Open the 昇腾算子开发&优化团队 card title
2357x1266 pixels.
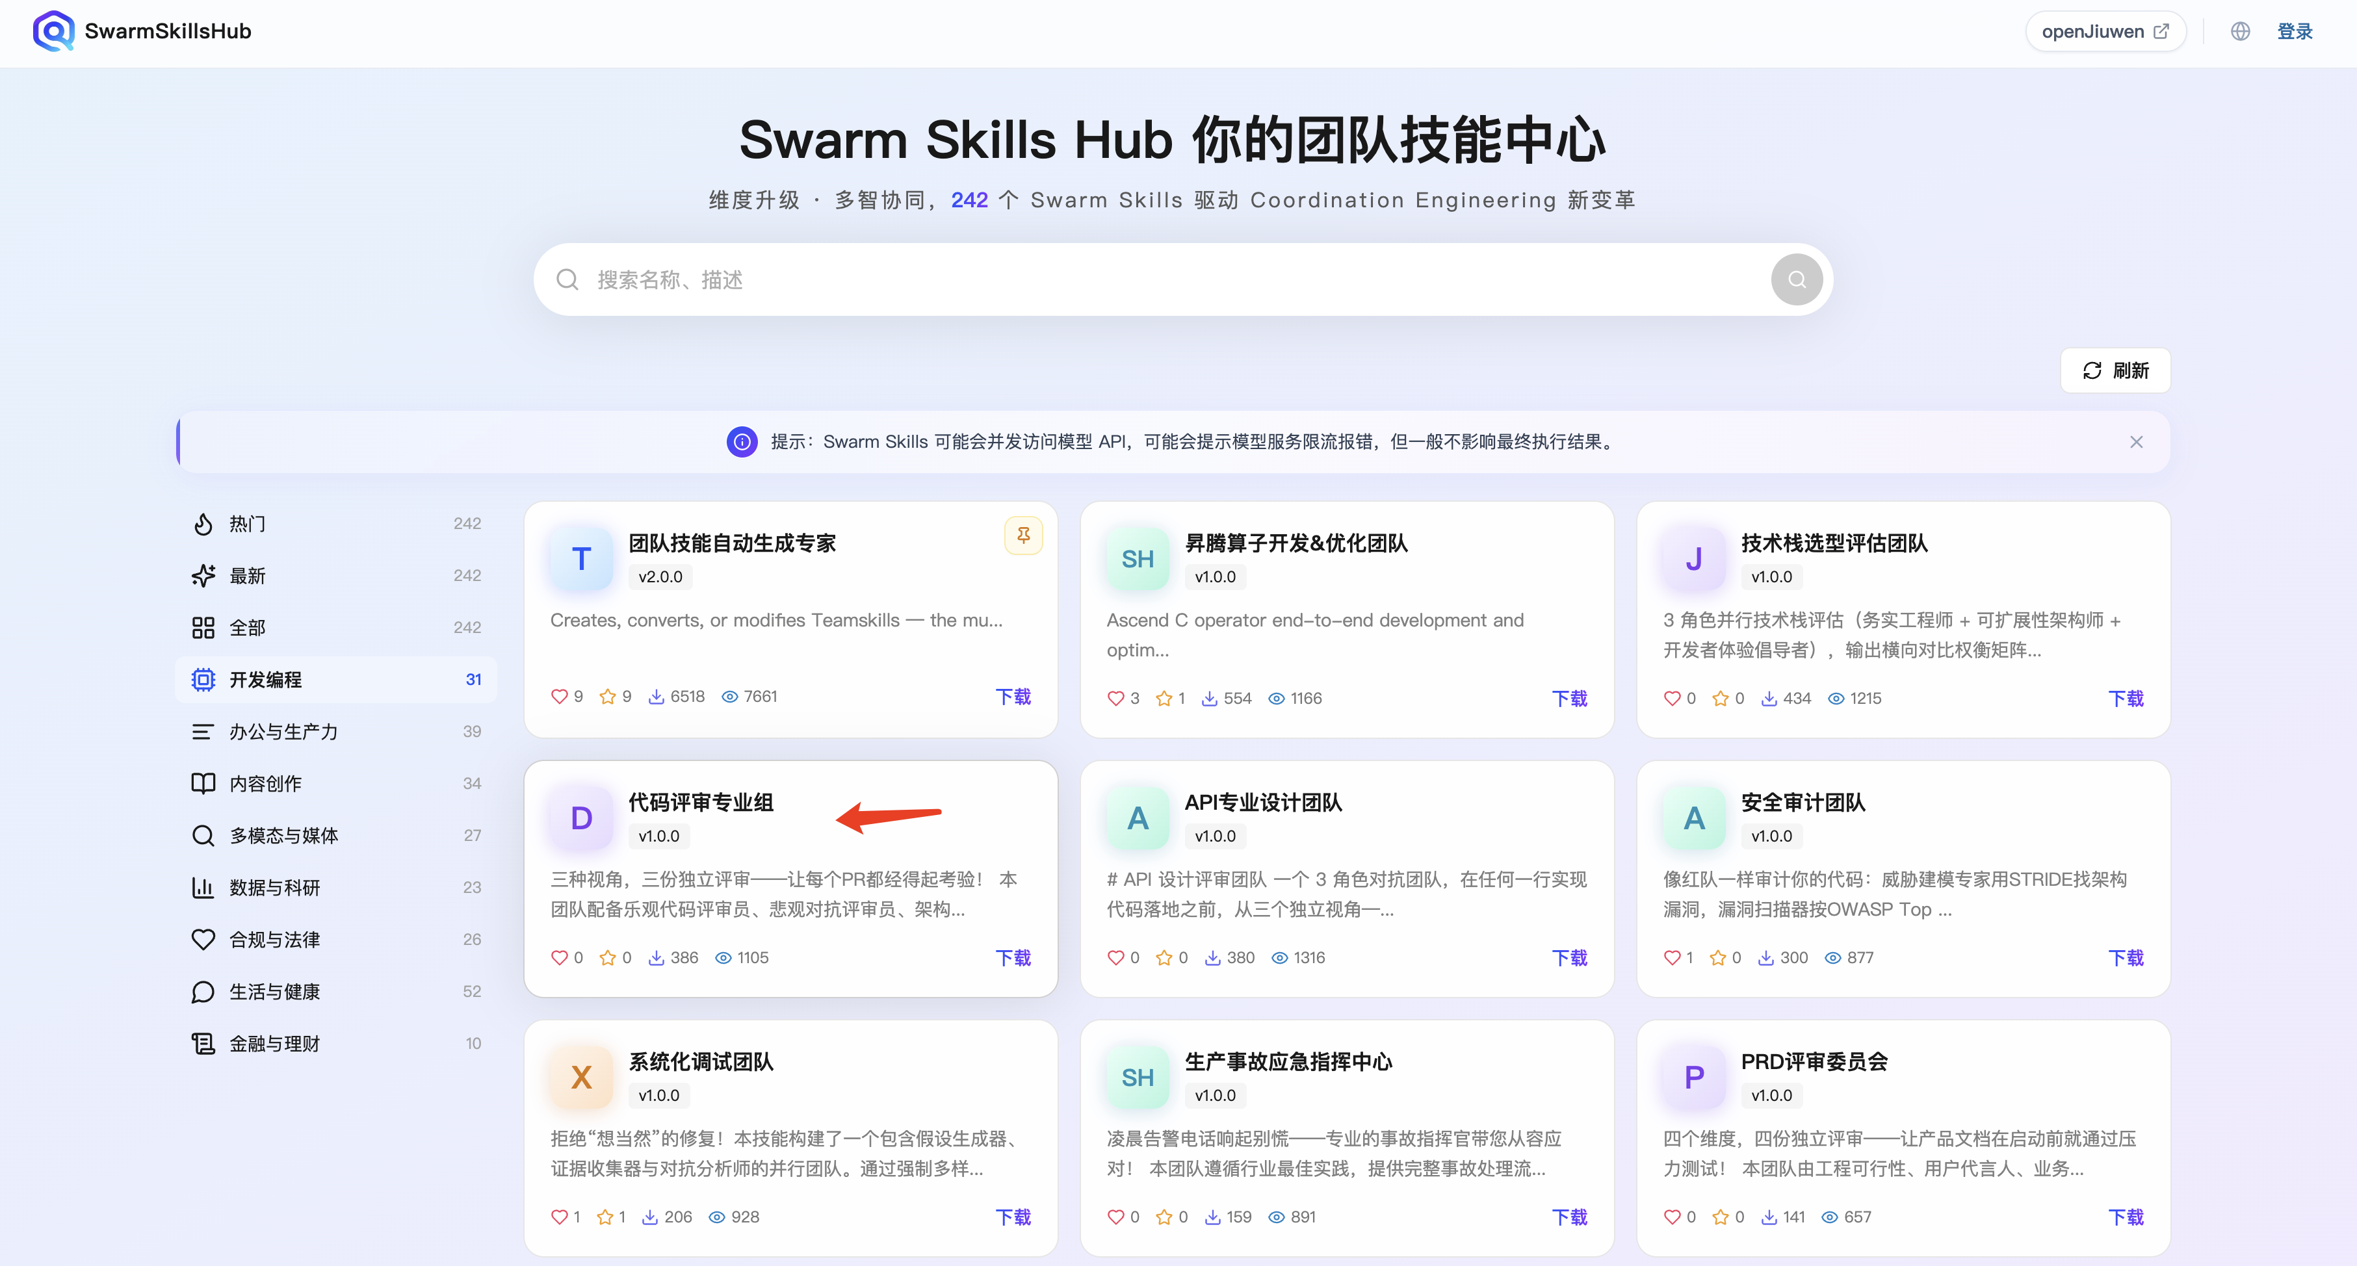(1296, 543)
